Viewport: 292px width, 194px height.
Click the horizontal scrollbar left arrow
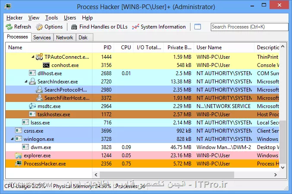pos(96,175)
